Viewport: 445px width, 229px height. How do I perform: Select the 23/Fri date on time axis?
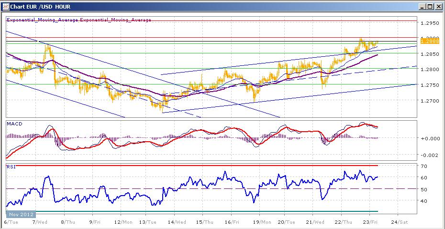coord(371,222)
